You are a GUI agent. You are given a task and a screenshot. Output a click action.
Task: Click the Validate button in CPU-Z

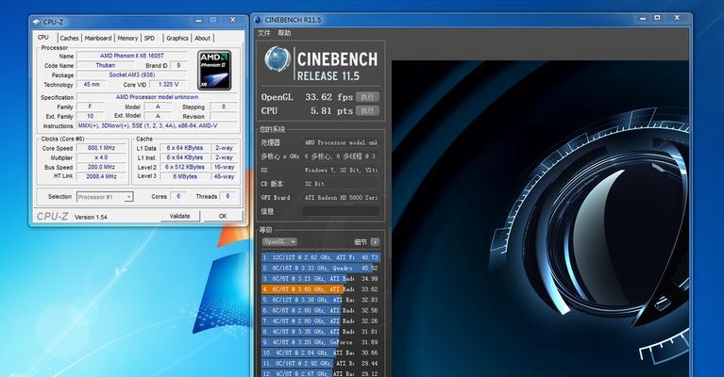coord(179,216)
